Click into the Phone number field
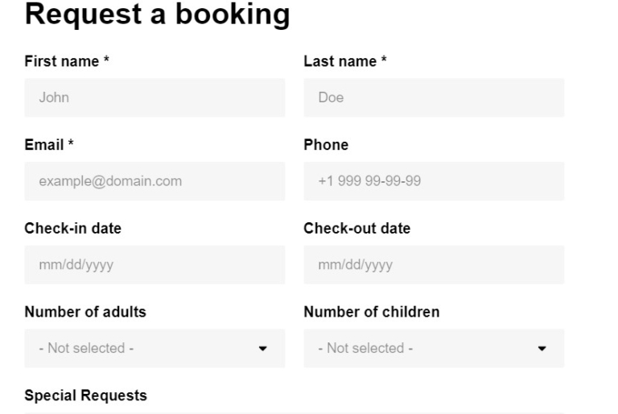 click(x=434, y=181)
